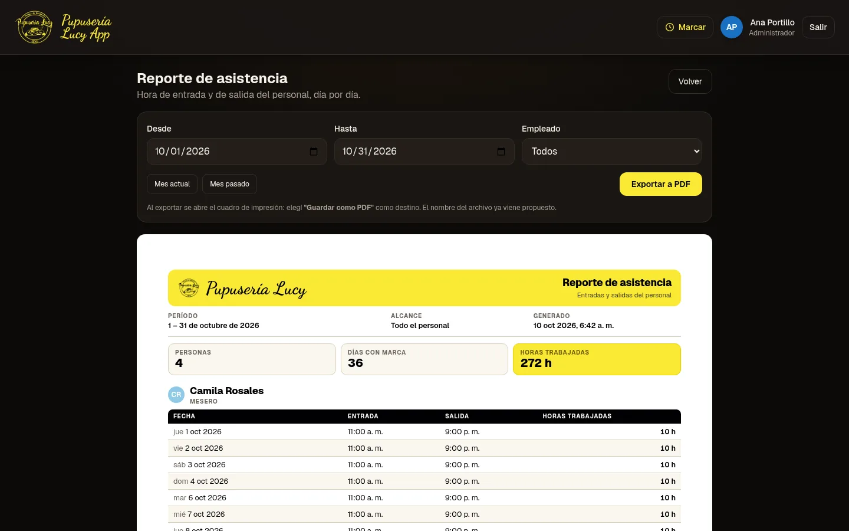Click the row date vie 2 oct 2026
This screenshot has width=849, height=531.
tap(198, 448)
